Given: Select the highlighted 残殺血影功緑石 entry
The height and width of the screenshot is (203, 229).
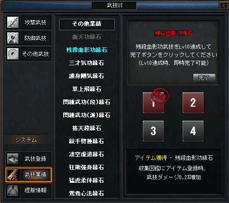Looking at the screenshot, I should click(x=87, y=50).
